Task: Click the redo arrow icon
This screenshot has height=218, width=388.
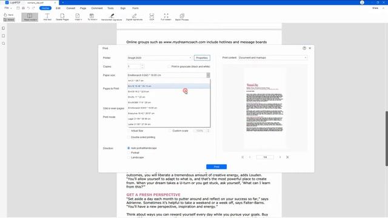Action: pyautogui.click(x=33, y=8)
